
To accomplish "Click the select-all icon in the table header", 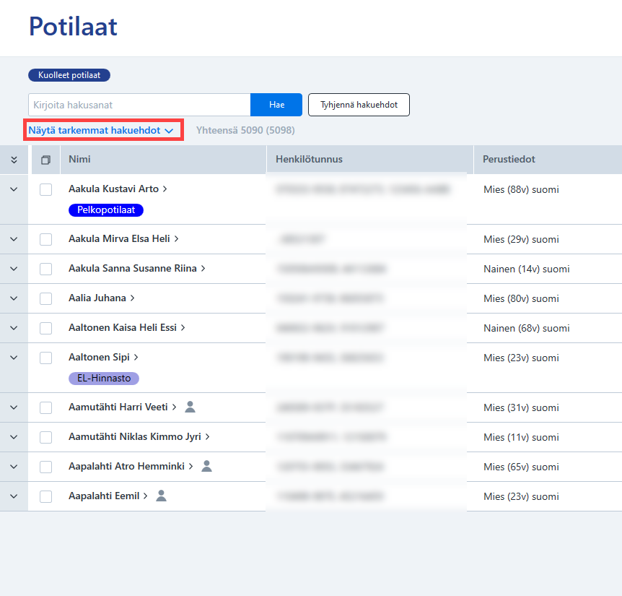I will tap(45, 160).
